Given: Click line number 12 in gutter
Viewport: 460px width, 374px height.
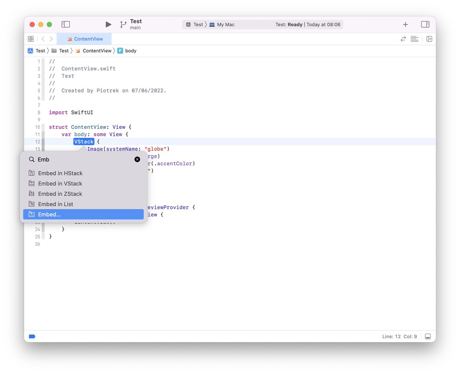Looking at the screenshot, I should (38, 142).
